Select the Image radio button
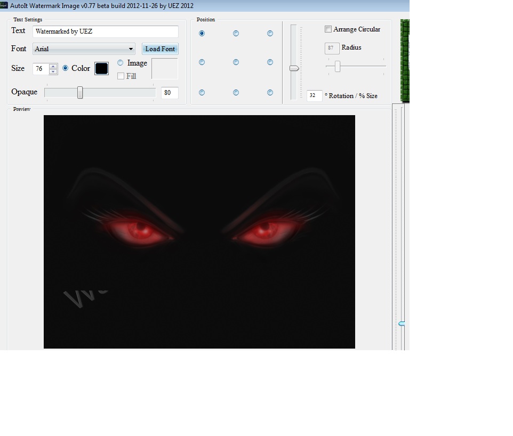This screenshot has height=436, width=513. pos(120,63)
